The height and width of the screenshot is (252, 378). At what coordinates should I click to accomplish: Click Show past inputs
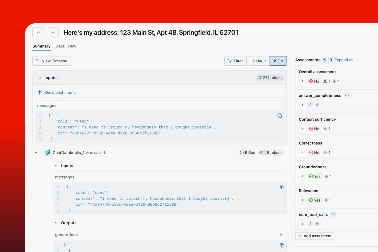pyautogui.click(x=60, y=93)
